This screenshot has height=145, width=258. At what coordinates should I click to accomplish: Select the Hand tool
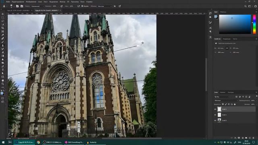tap(3, 81)
